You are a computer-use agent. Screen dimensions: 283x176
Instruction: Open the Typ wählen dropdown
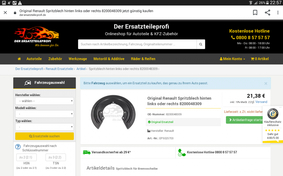pos(45,127)
